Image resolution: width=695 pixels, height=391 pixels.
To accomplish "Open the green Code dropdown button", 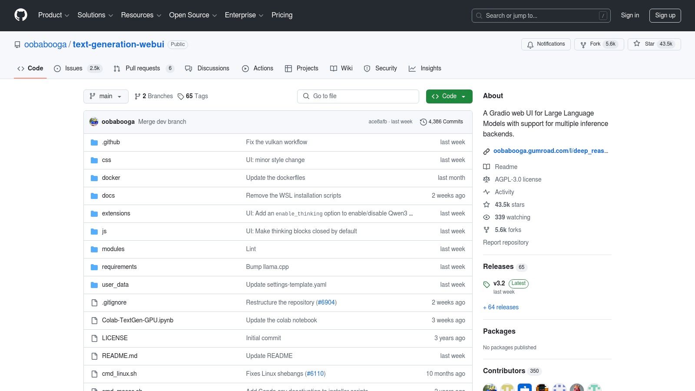I will tap(449, 96).
